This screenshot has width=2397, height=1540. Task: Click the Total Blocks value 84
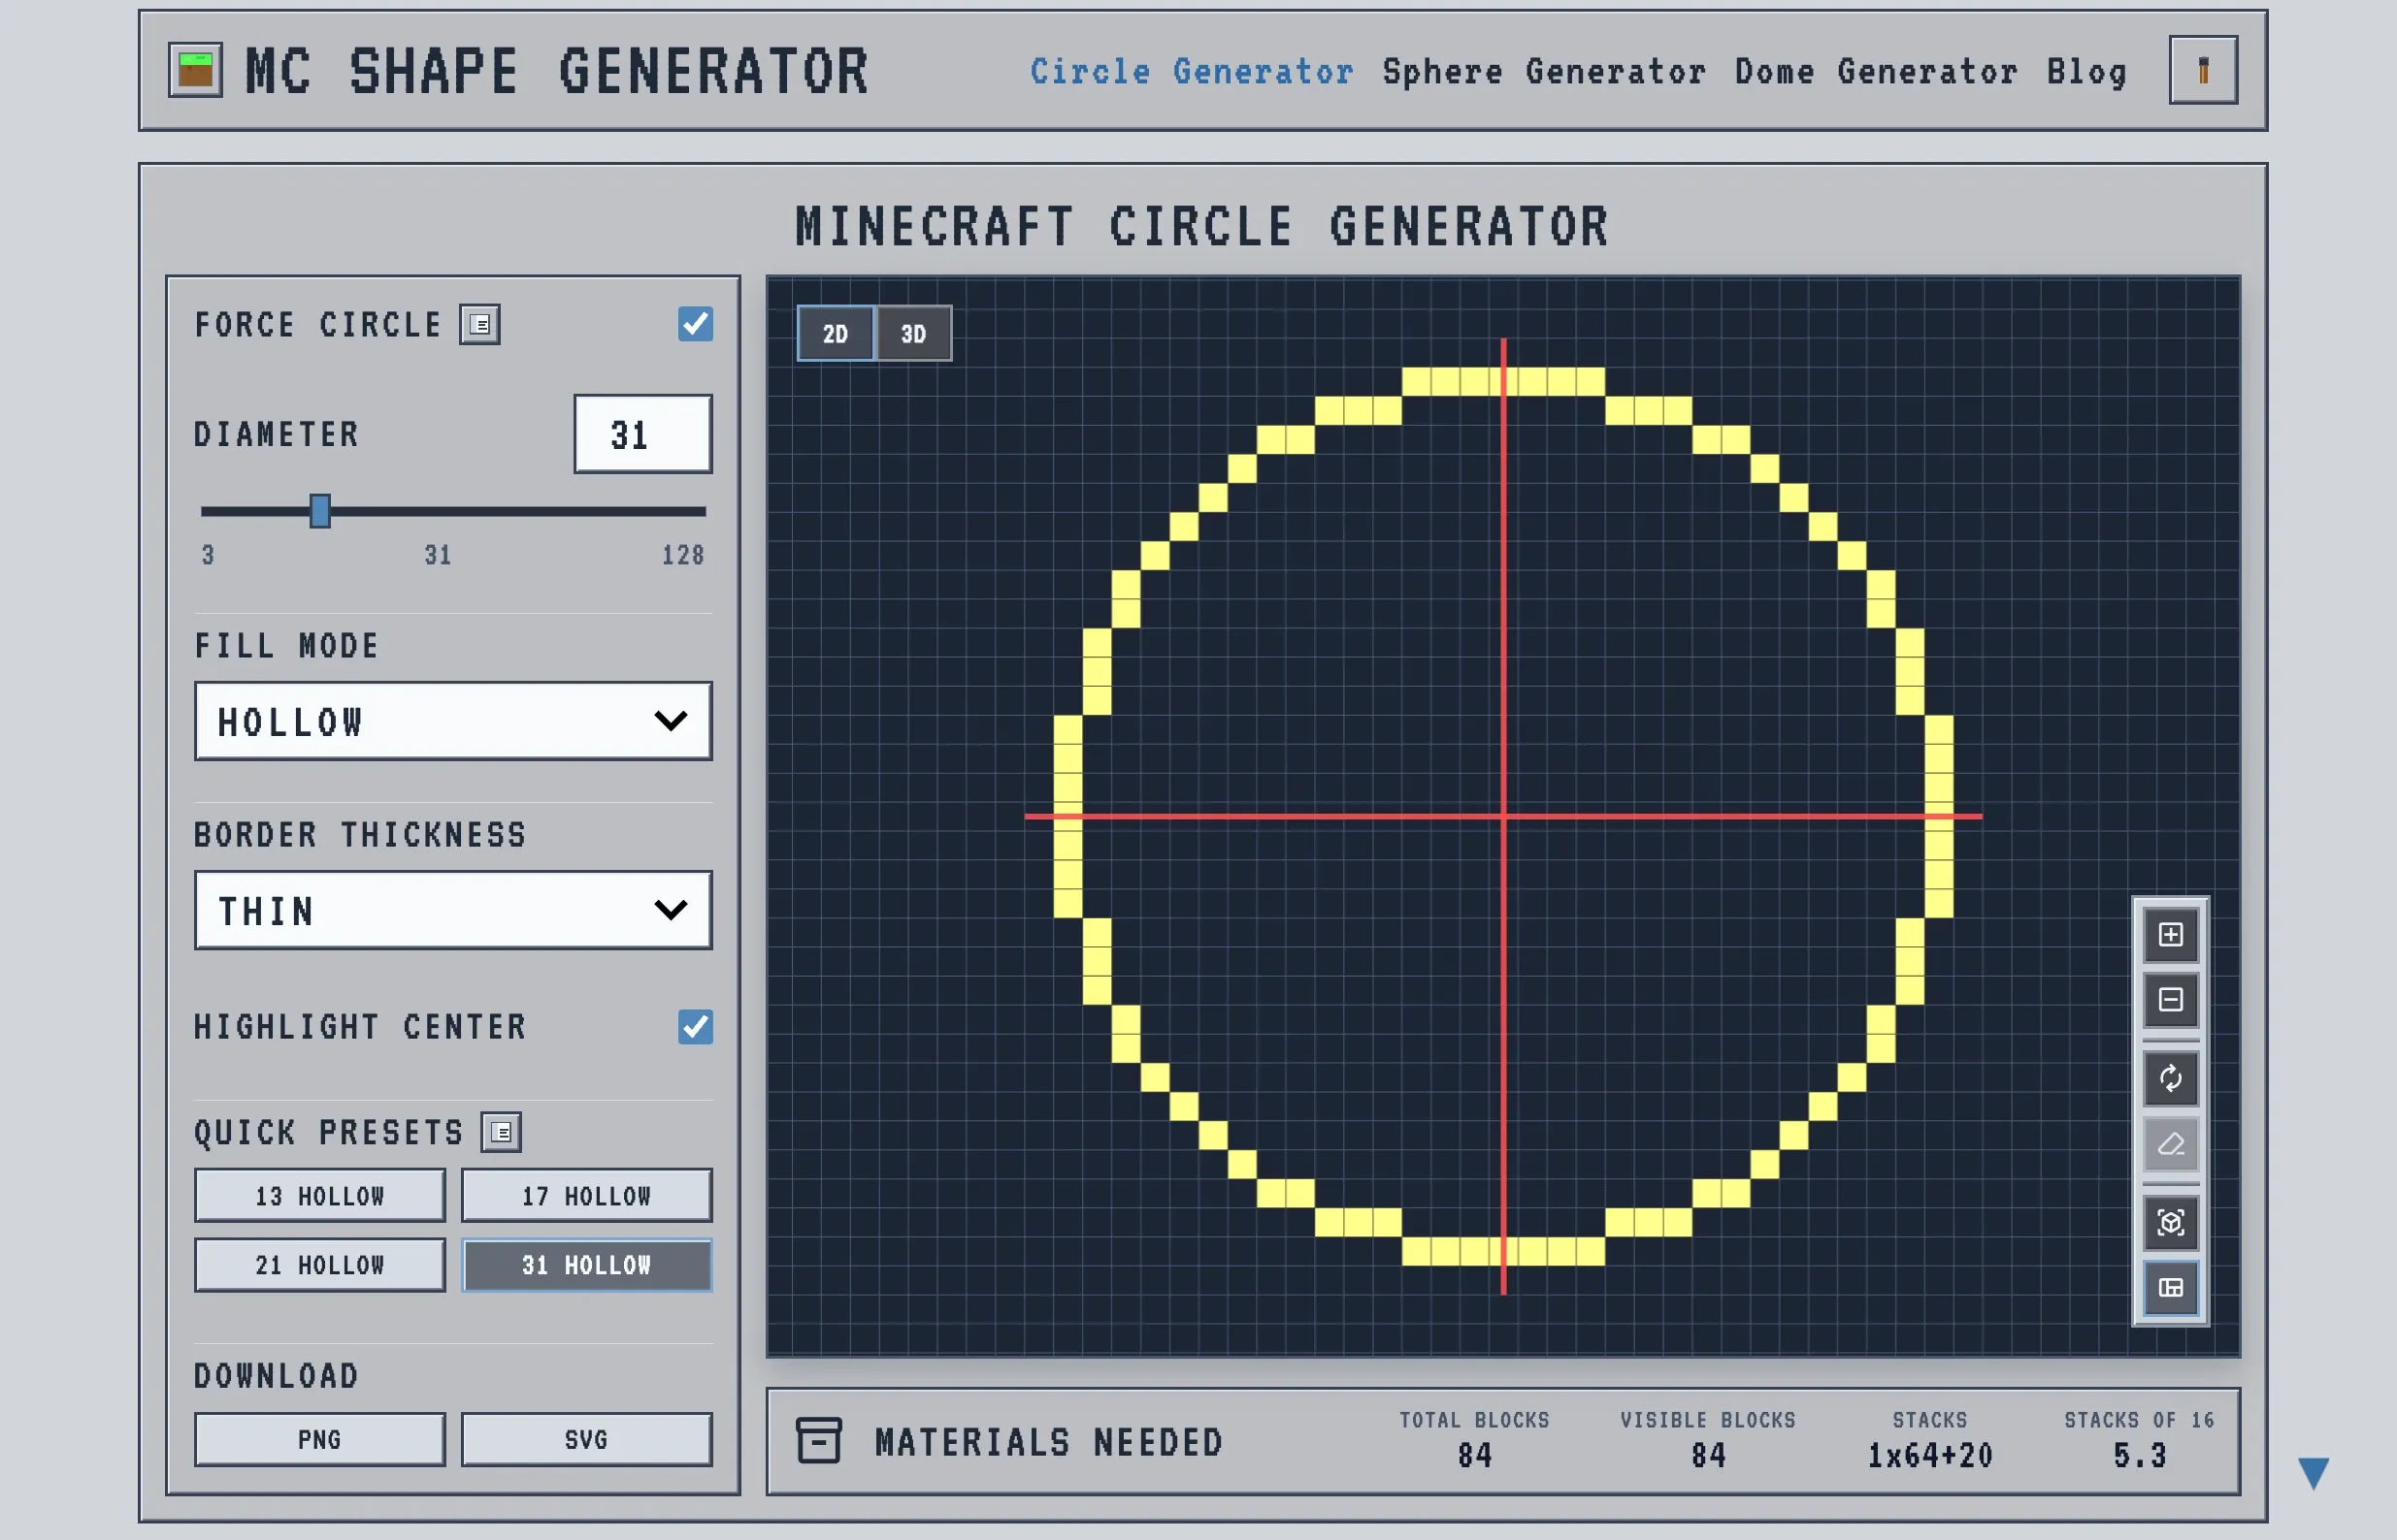(1475, 1455)
